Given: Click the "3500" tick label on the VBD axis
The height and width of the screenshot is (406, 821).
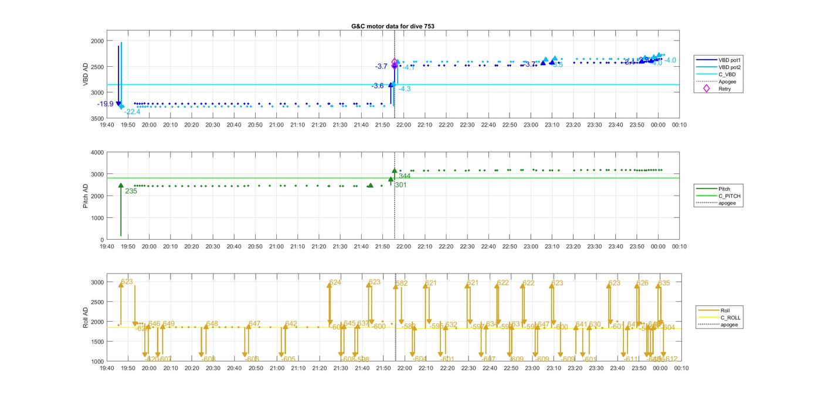Looking at the screenshot, I should click(x=96, y=118).
